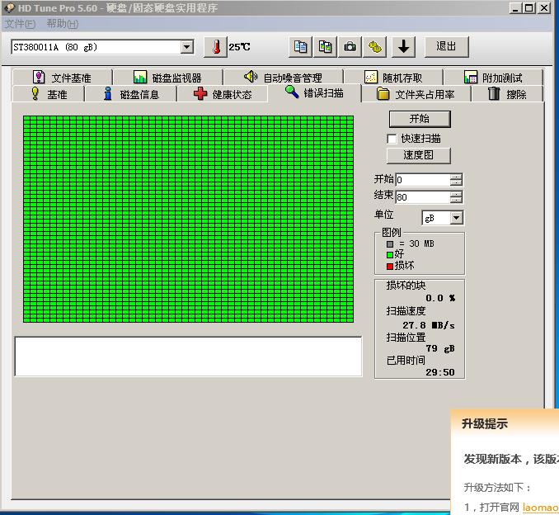The height and width of the screenshot is (515, 559).
Task: Click the copy screenshot to clipboard icon
Action: (x=325, y=47)
